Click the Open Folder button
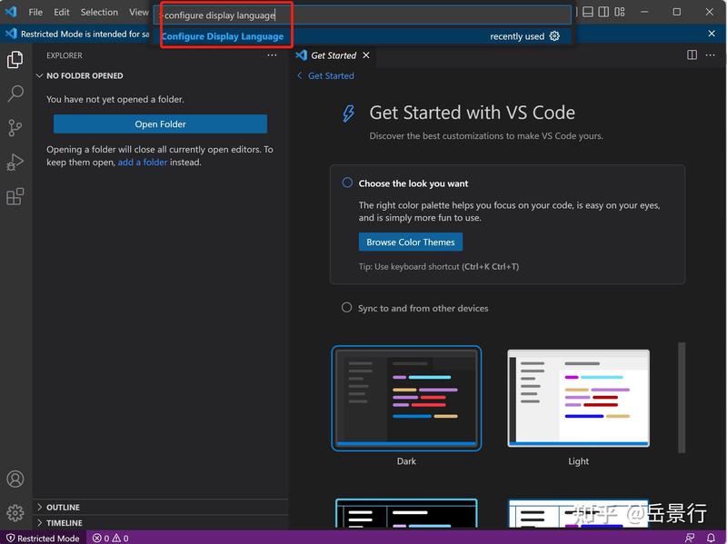The image size is (727, 544). (160, 124)
